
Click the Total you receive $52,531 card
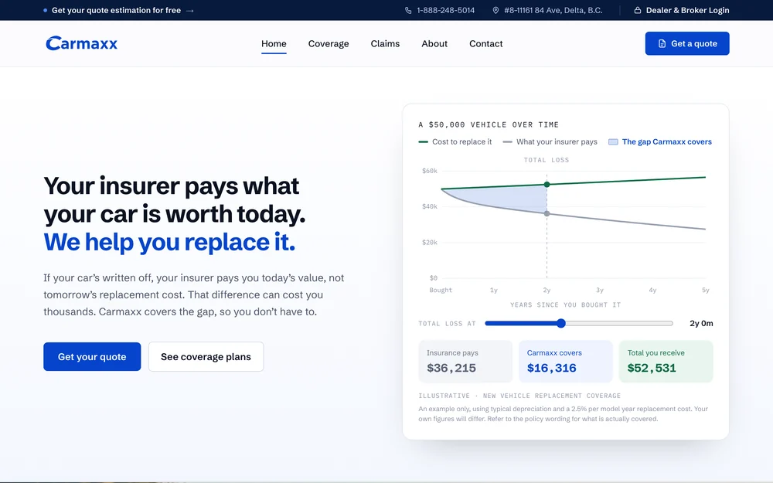tap(666, 361)
